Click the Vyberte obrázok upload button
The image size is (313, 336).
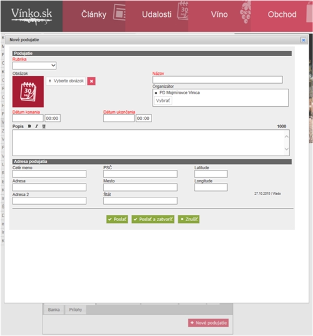click(x=66, y=81)
